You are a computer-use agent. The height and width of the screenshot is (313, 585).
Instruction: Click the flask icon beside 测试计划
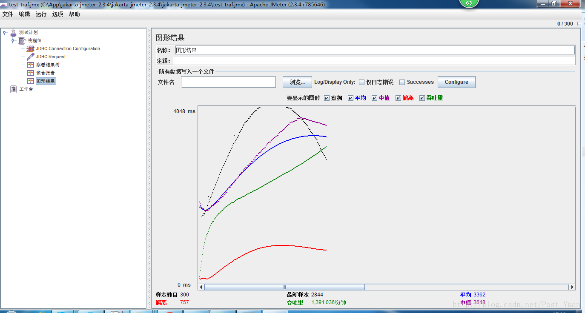click(13, 32)
